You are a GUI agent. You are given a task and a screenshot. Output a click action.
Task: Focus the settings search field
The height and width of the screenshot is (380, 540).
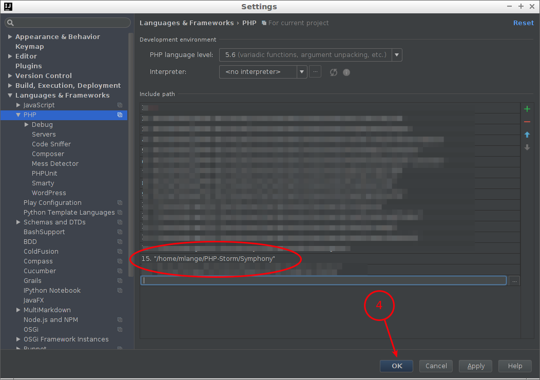[x=68, y=23]
